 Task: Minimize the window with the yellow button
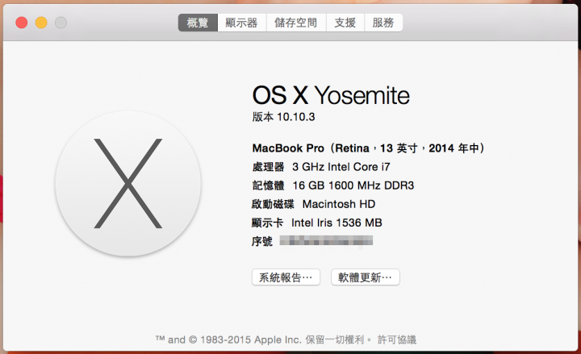[41, 23]
